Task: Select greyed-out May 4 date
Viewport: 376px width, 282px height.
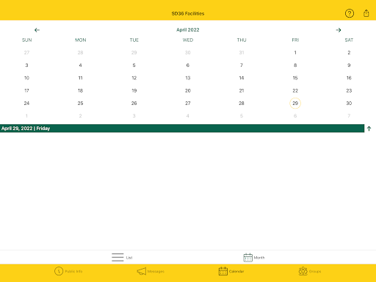Action: 188,116
